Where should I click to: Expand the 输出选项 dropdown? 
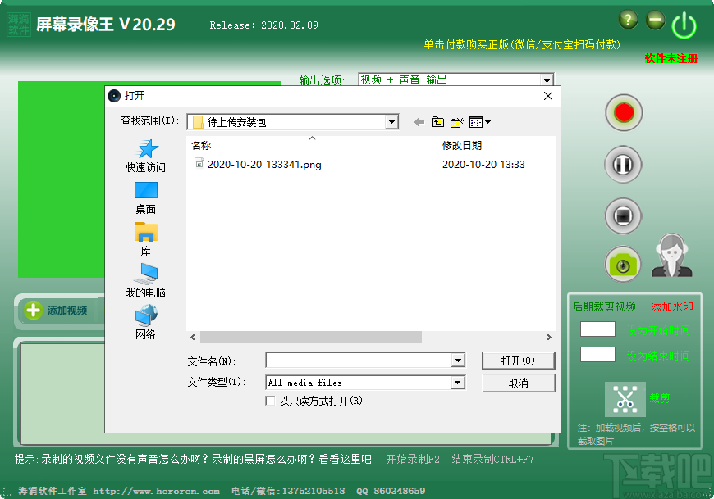pos(547,80)
